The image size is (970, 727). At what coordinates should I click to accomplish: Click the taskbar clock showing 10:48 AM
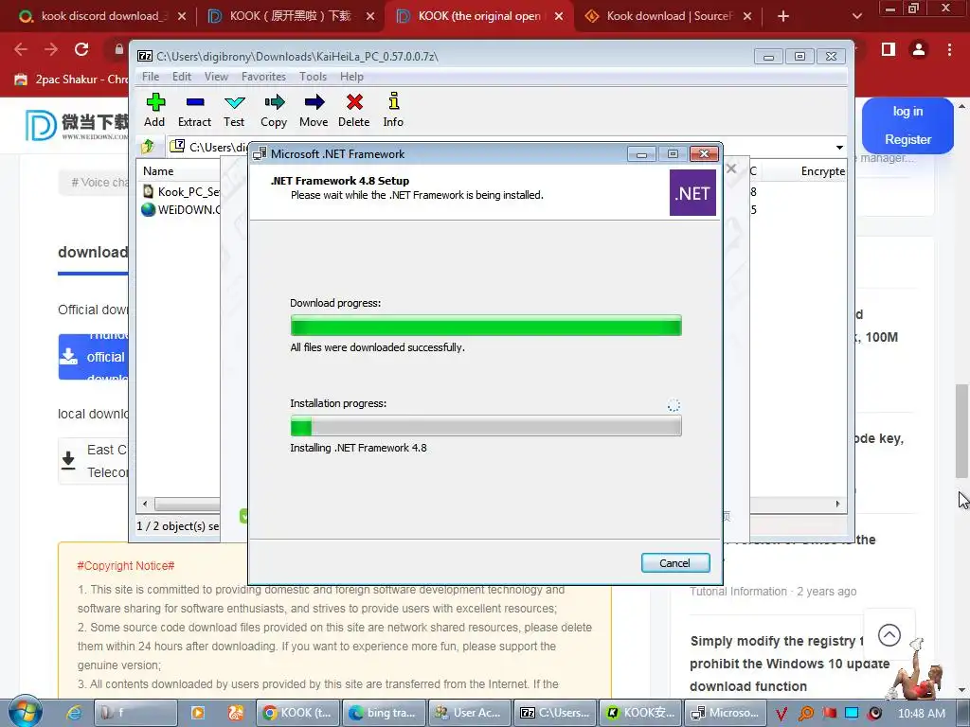click(x=921, y=714)
